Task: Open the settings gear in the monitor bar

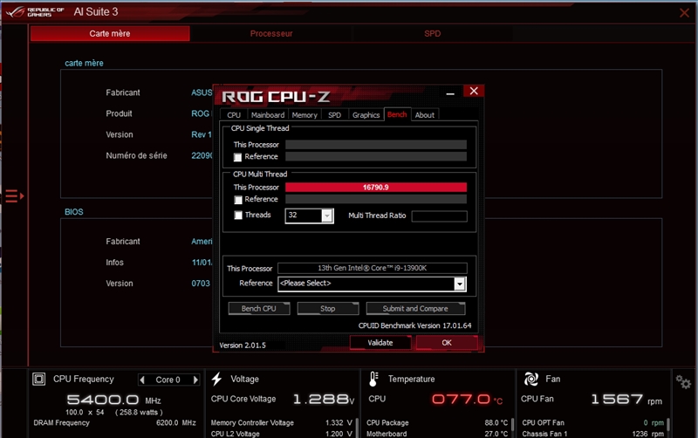Action: click(683, 381)
